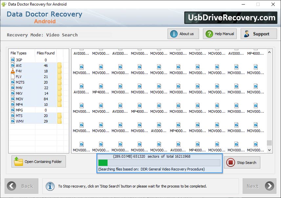Select the WMV file type icon
Image resolution: width=281 pixels, height=198 pixels.
pos(13,121)
